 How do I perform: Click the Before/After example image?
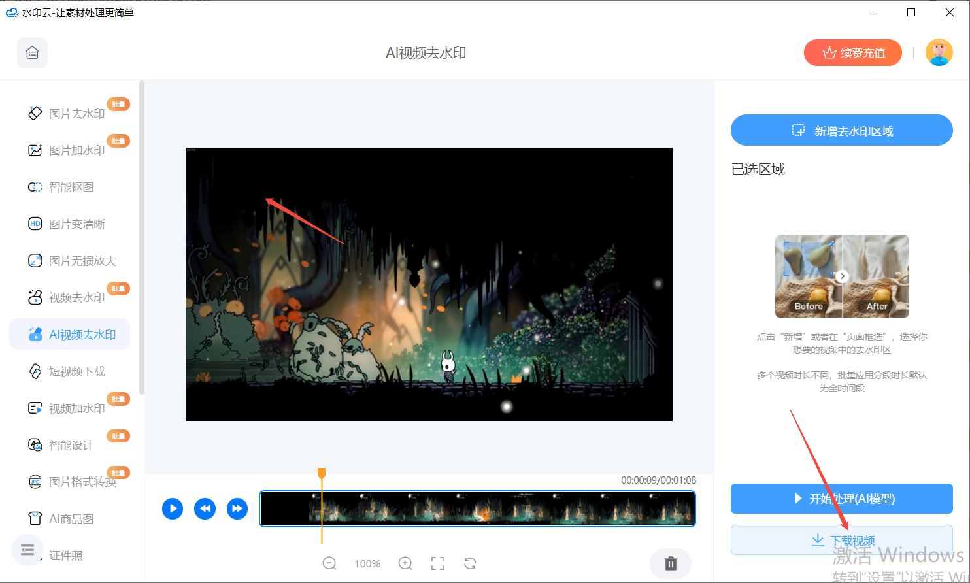coord(842,276)
